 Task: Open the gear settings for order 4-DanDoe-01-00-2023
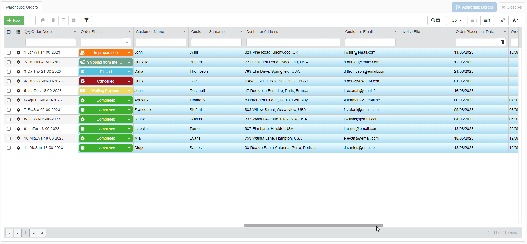(18, 81)
